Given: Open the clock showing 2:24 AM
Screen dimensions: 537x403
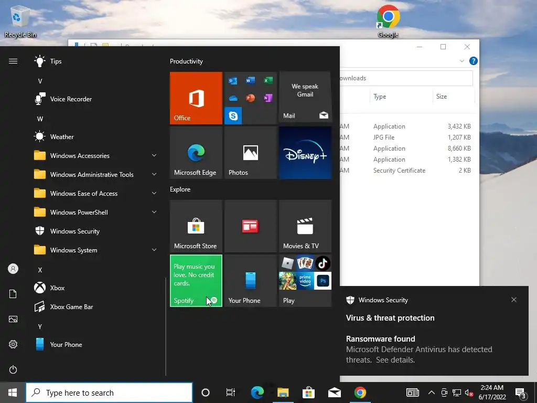Looking at the screenshot, I should pyautogui.click(x=492, y=393).
